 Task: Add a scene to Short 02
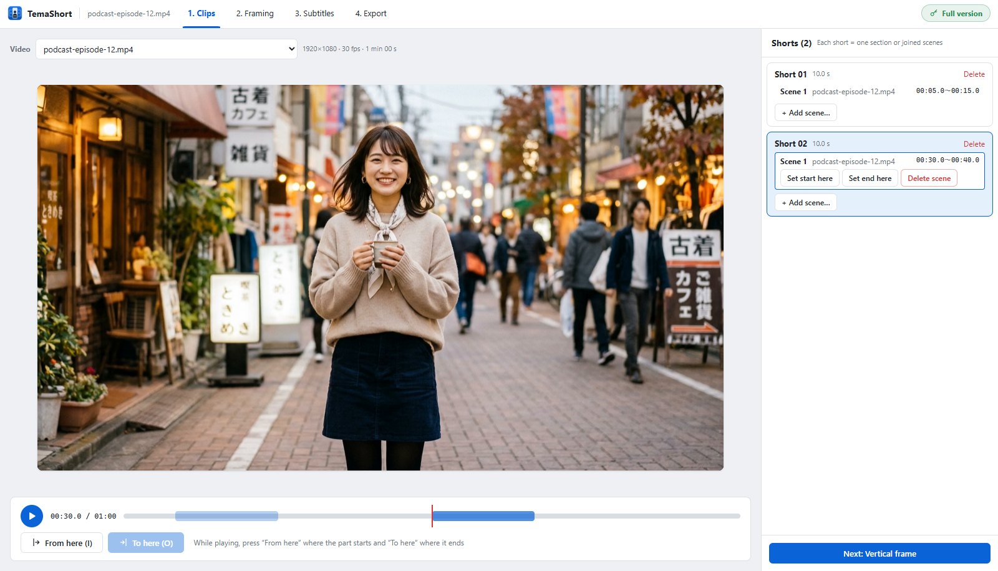click(806, 203)
